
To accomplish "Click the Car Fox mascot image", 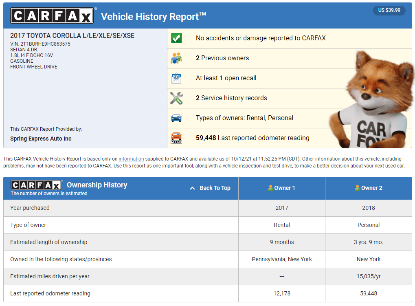I will [x=371, y=99].
